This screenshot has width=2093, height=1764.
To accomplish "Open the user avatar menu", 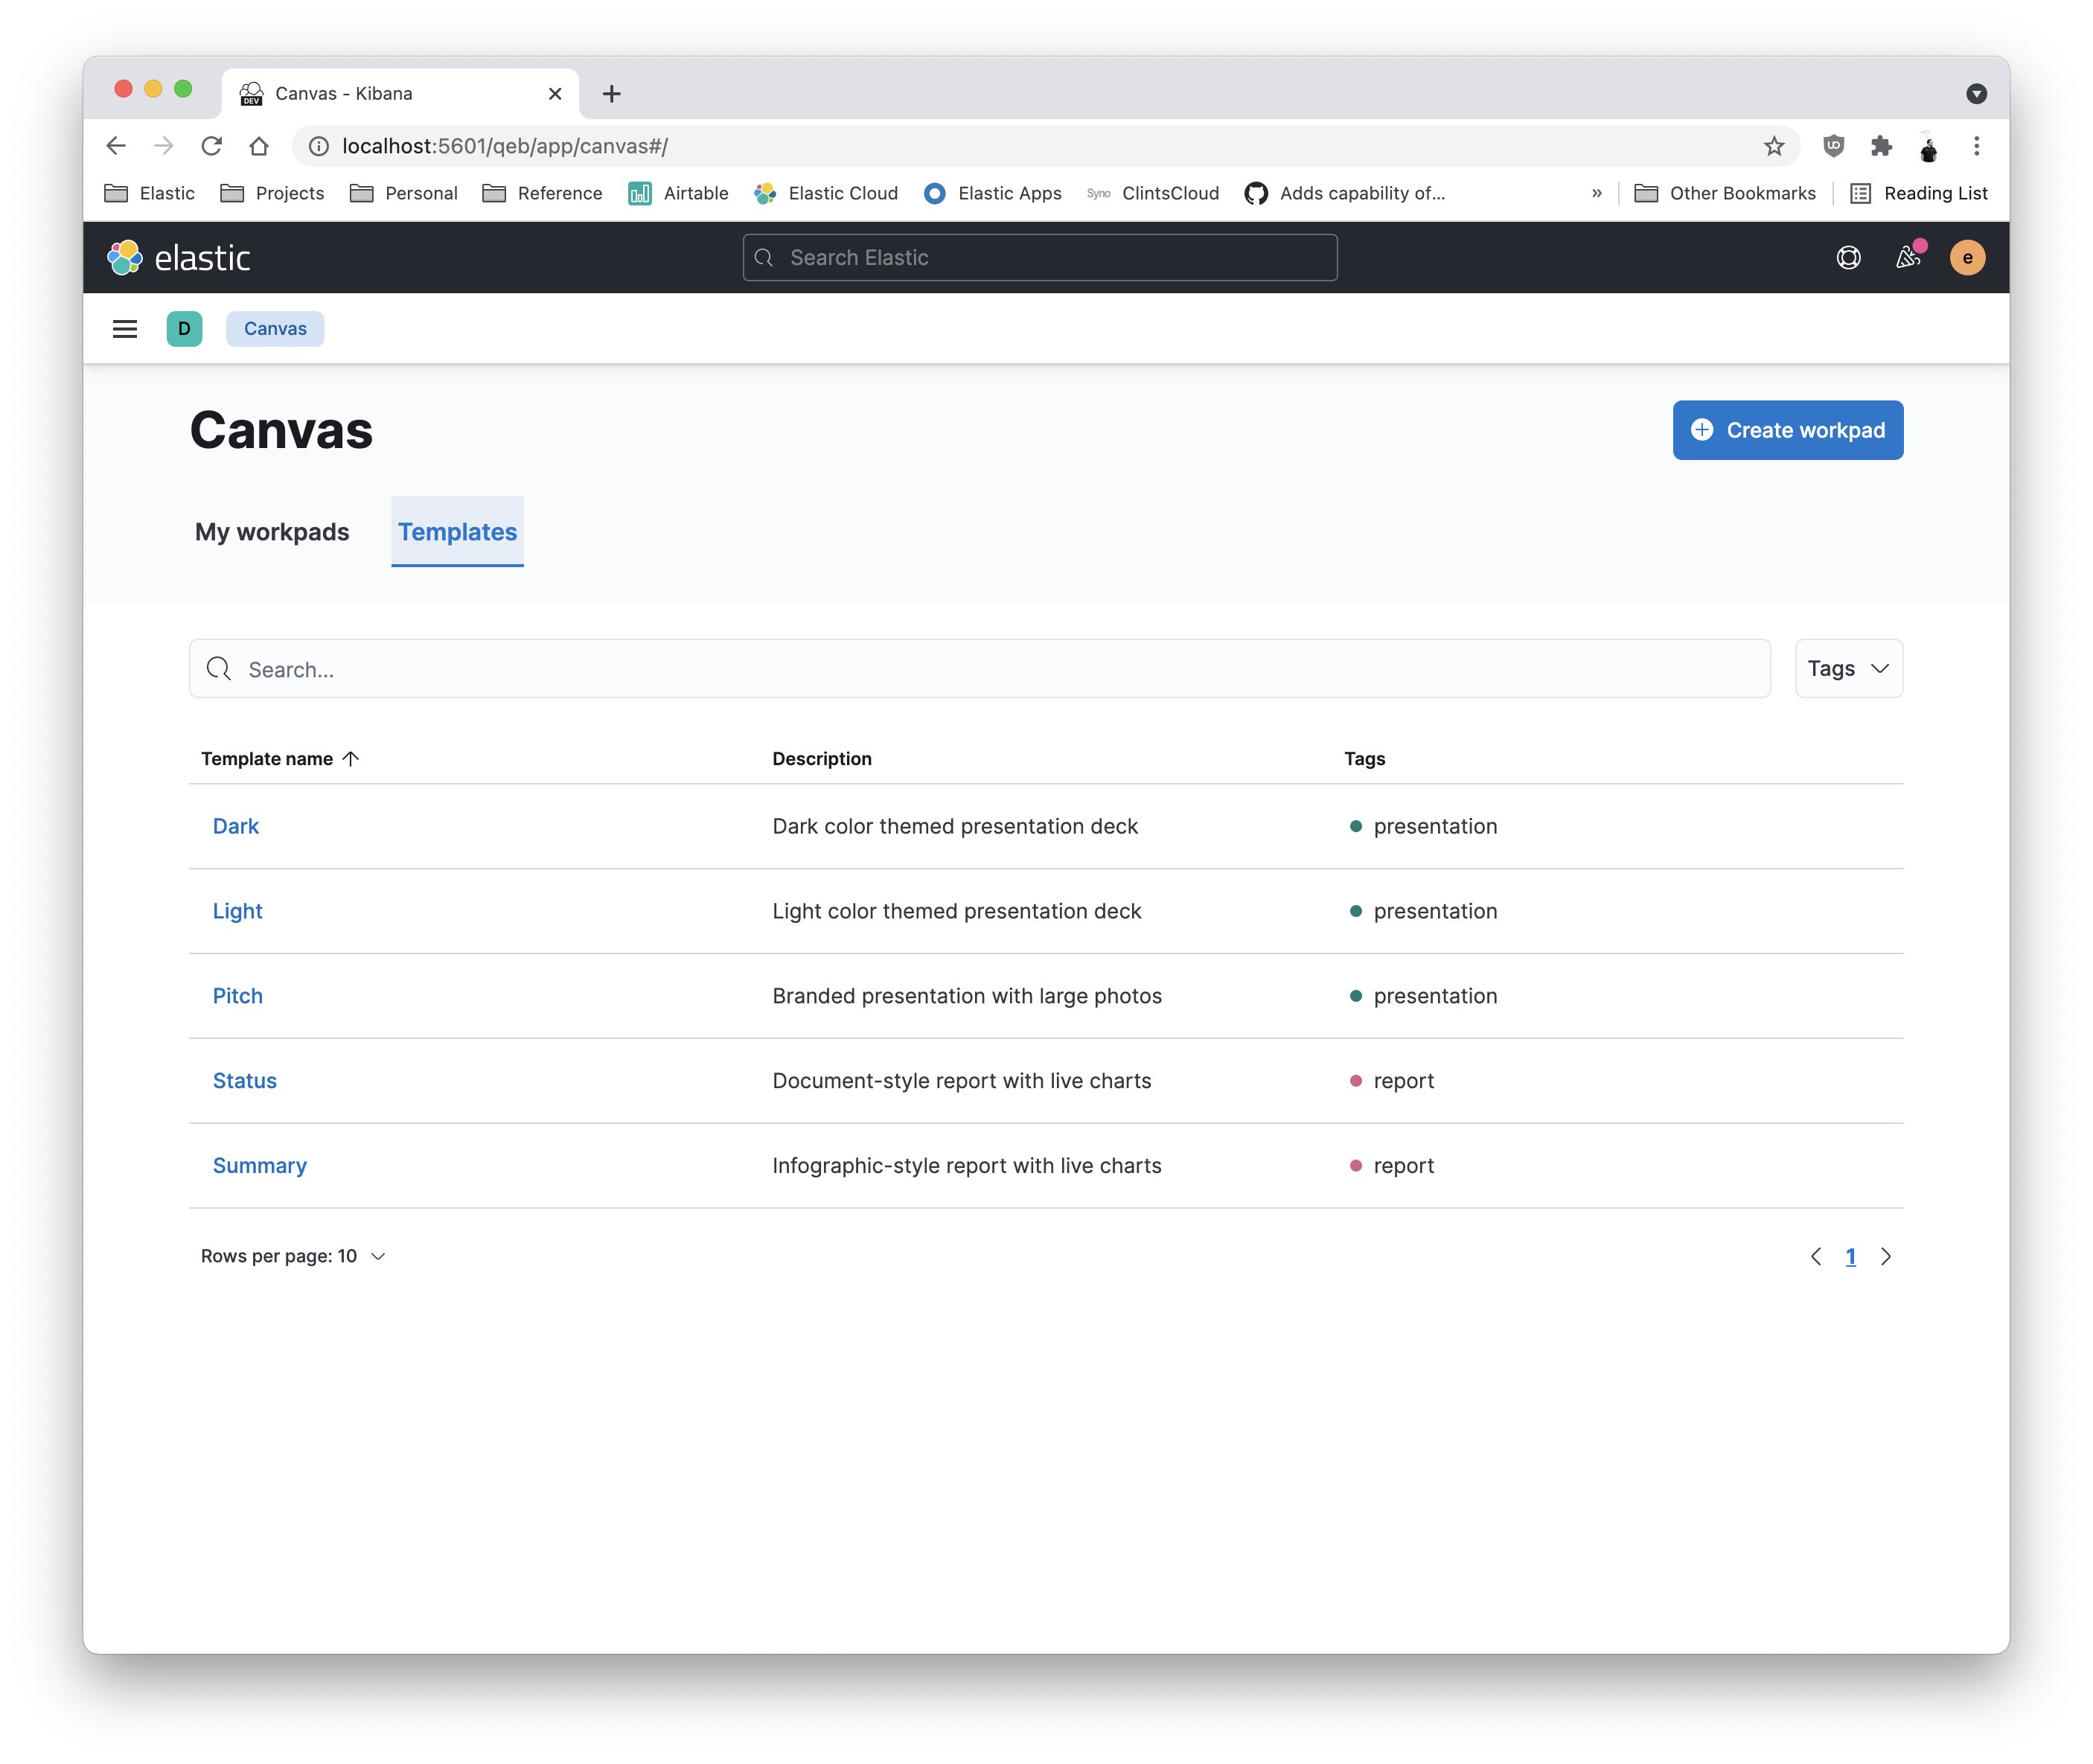I will 1967,258.
